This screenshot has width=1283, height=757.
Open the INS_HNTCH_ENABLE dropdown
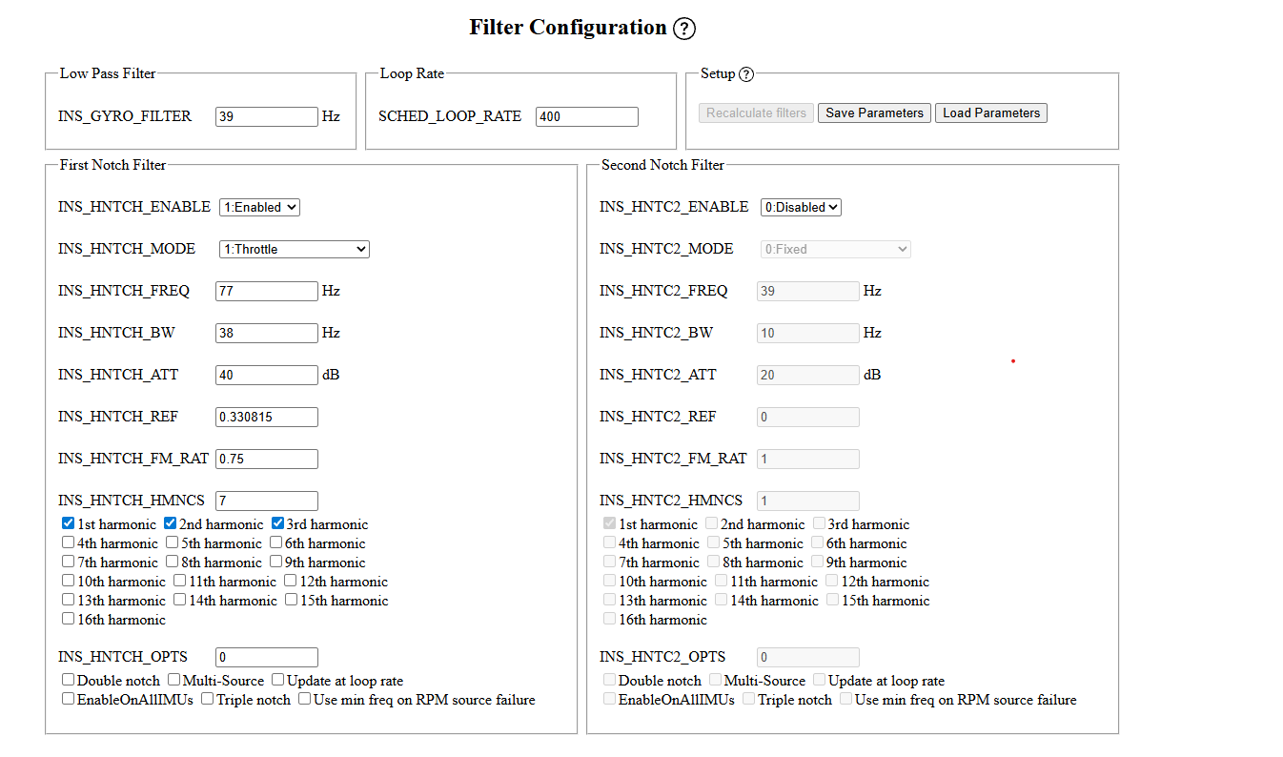(259, 207)
